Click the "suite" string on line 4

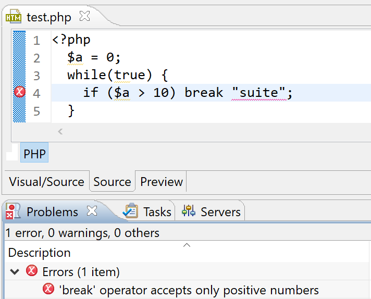(259, 93)
